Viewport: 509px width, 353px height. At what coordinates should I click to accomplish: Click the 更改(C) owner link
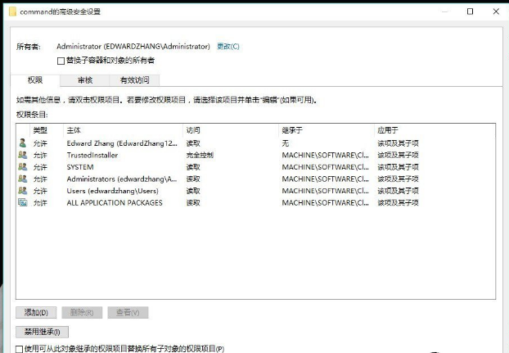[x=228, y=47]
